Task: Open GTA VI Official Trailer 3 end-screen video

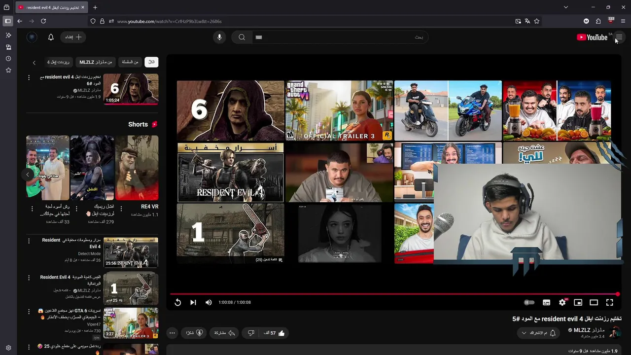Action: point(339,111)
